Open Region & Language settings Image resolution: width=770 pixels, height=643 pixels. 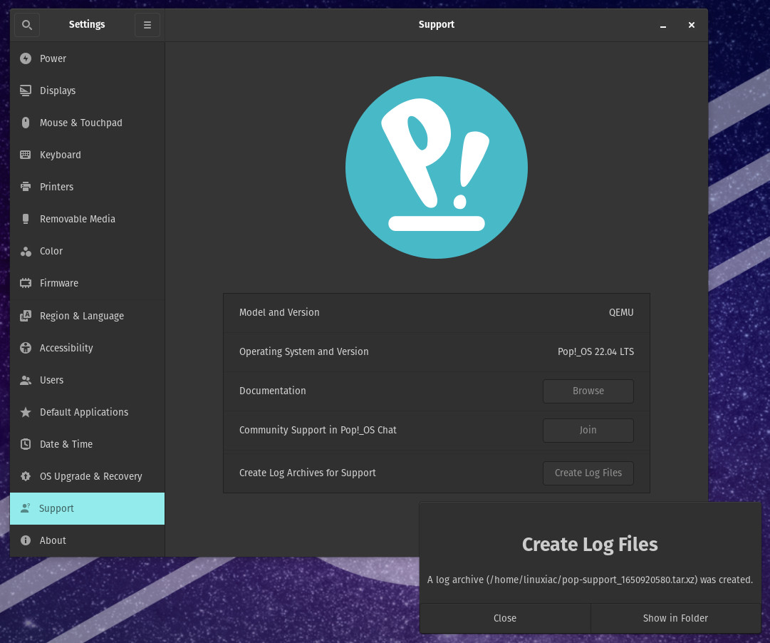[x=88, y=316]
